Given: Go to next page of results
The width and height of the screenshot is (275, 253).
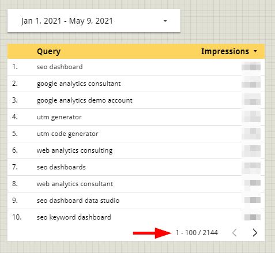Looking at the screenshot, I should click(255, 233).
